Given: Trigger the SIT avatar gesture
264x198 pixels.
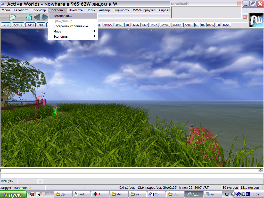Looking at the screenshot, I should (x=197, y=25).
